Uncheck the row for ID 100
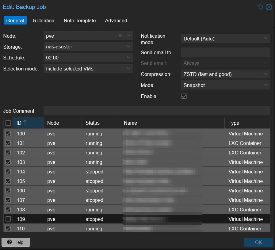The height and width of the screenshot is (250, 275). 8,134
